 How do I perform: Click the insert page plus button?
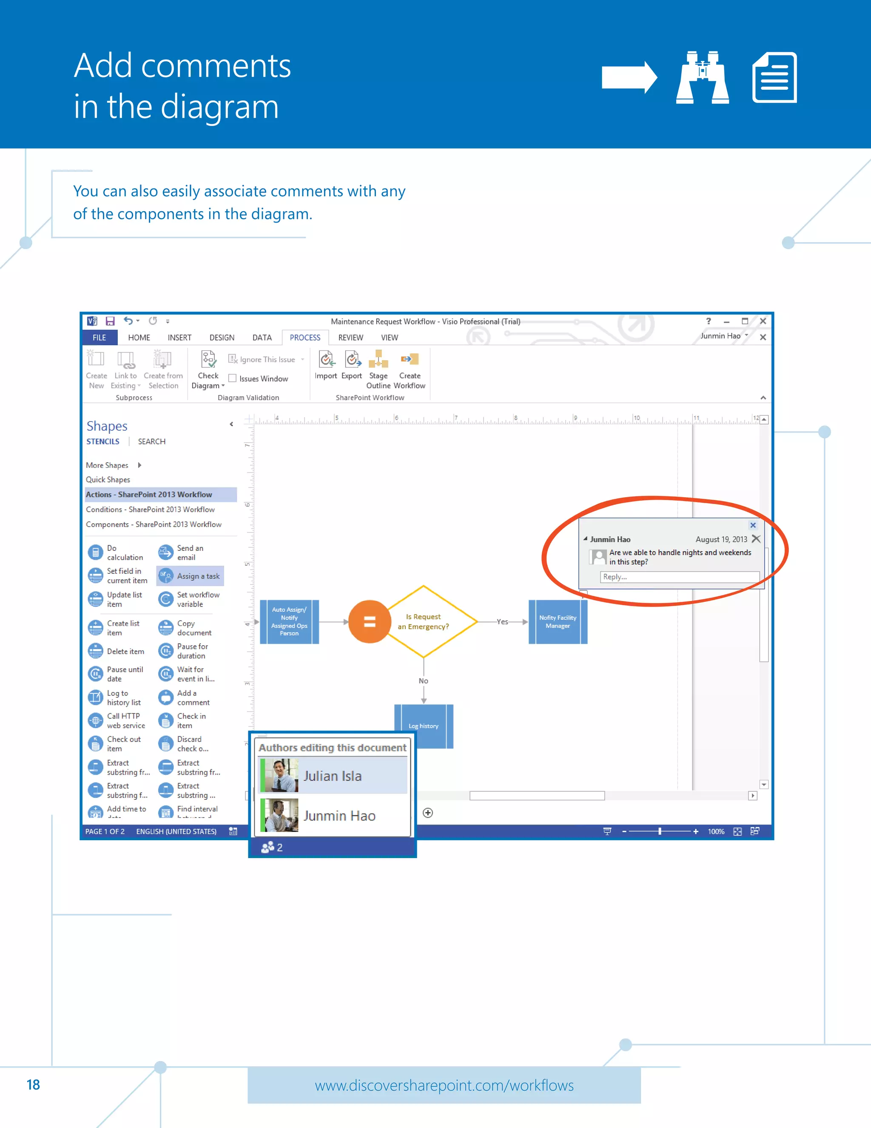[428, 813]
